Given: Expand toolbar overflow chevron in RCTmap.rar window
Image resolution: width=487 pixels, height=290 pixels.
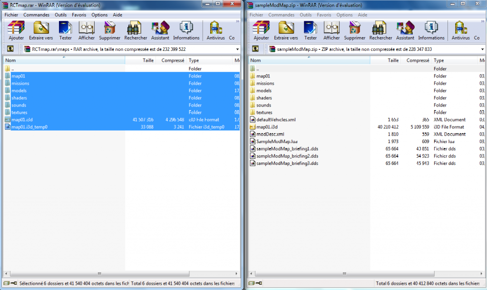Looking at the screenshot, I should point(238,21).
